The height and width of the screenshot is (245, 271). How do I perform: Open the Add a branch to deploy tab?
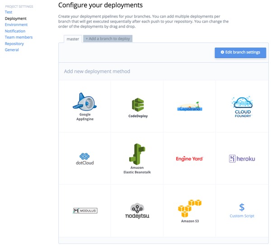coord(107,39)
